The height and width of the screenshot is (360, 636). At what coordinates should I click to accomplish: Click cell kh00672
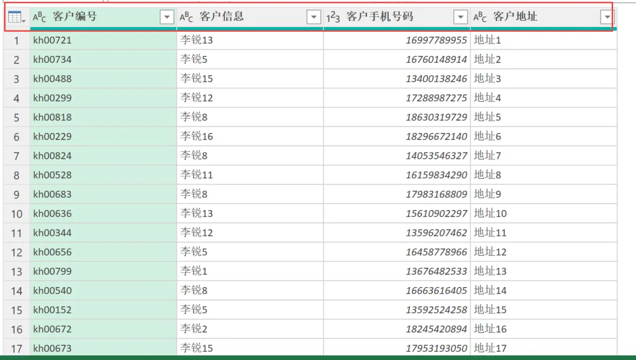(104, 329)
